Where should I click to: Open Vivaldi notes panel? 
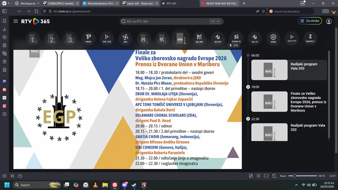pos(4,45)
